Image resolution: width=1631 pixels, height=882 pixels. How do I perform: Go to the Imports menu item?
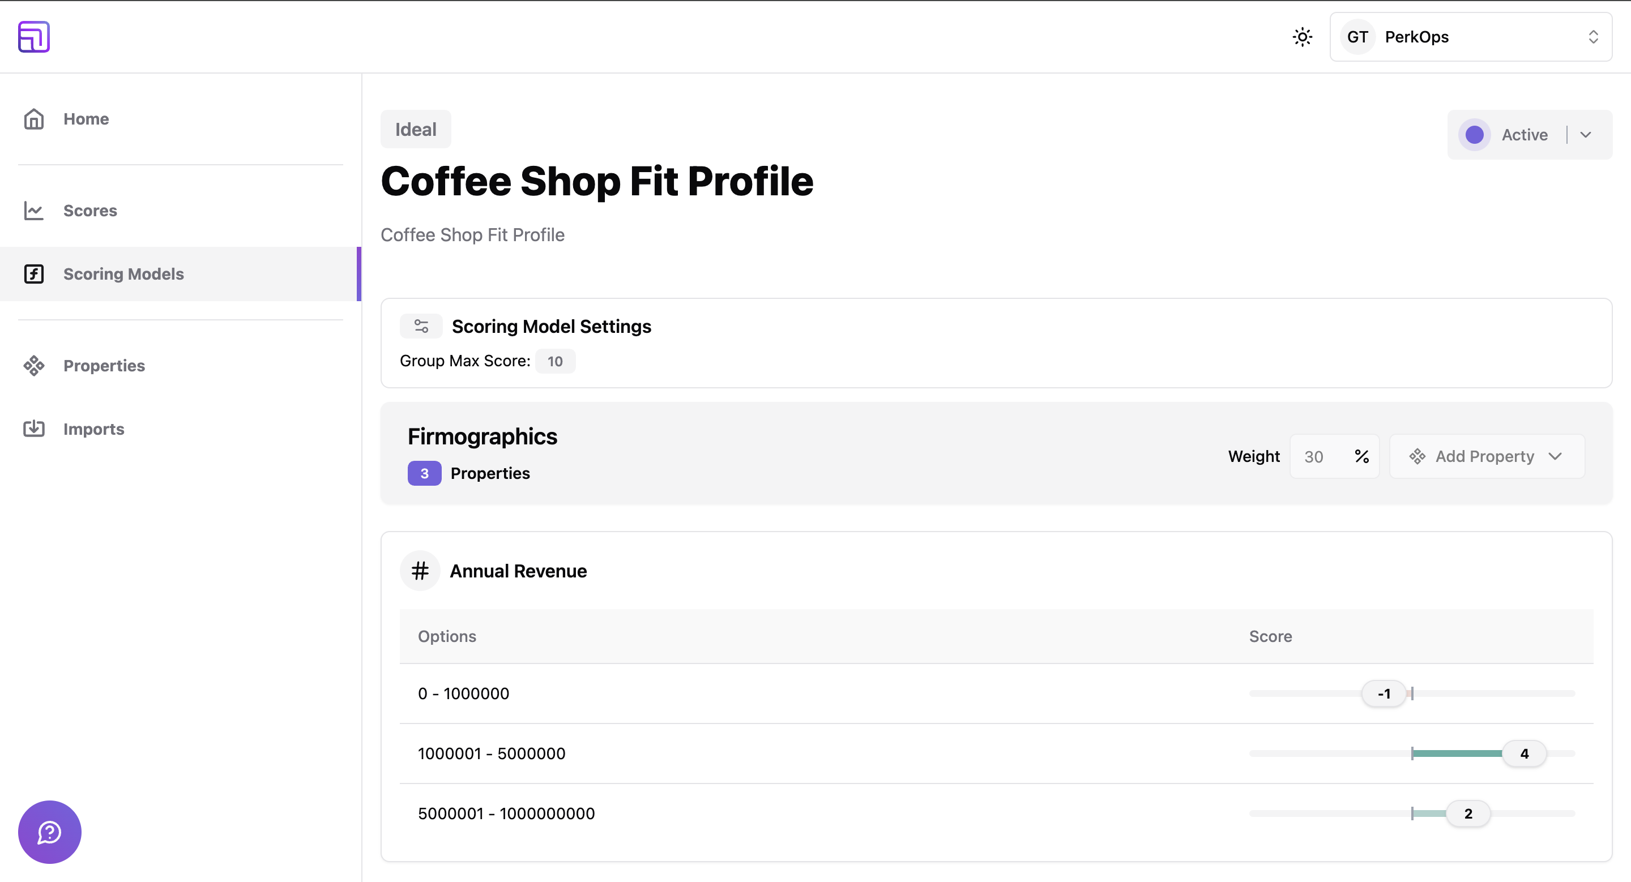coord(93,429)
